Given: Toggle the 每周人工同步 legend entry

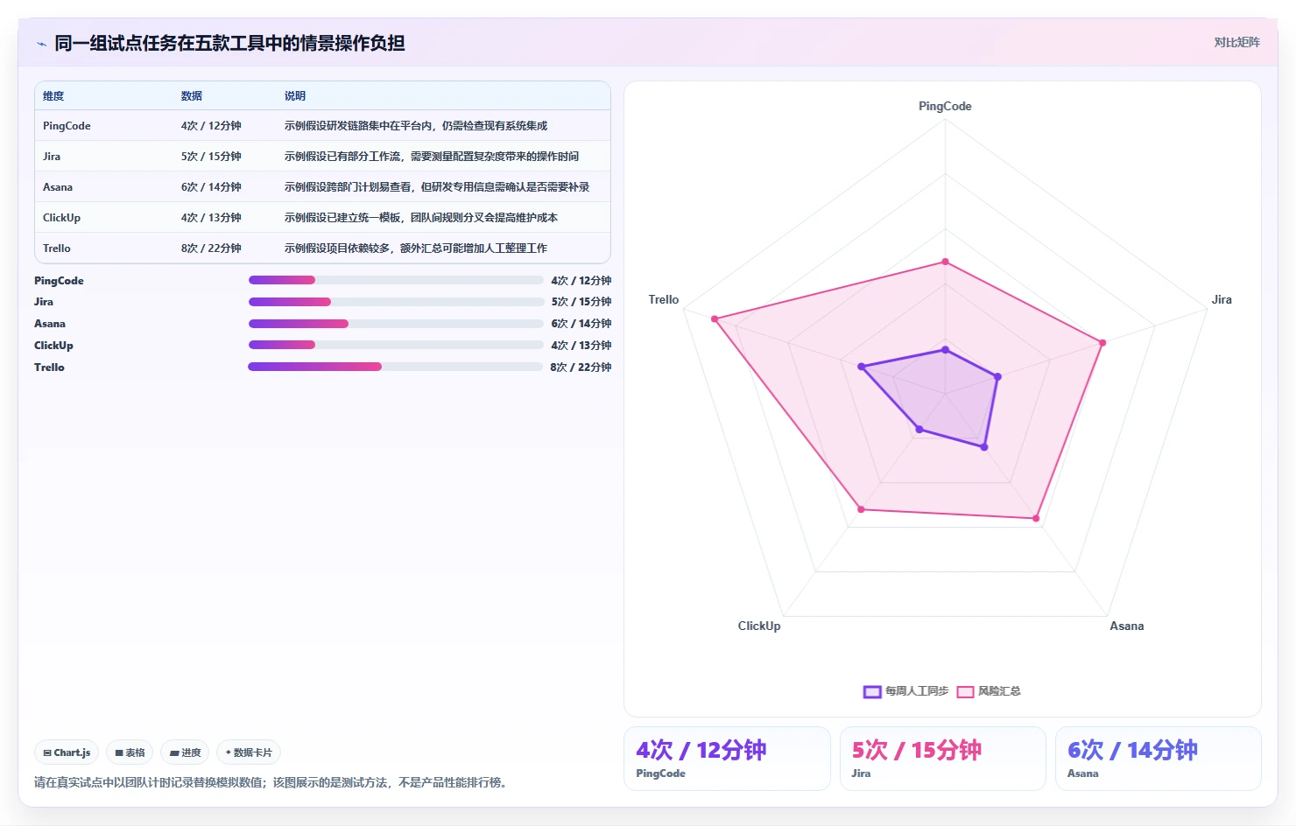Looking at the screenshot, I should (x=905, y=691).
